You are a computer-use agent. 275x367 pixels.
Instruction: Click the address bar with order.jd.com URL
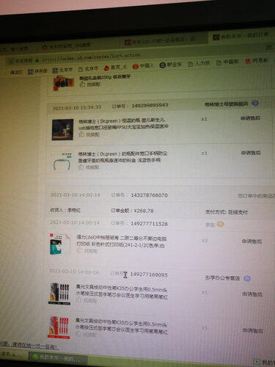pos(90,58)
